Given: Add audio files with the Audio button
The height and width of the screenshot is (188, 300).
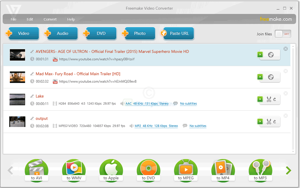Looking at the screenshot, I should click(61, 33).
